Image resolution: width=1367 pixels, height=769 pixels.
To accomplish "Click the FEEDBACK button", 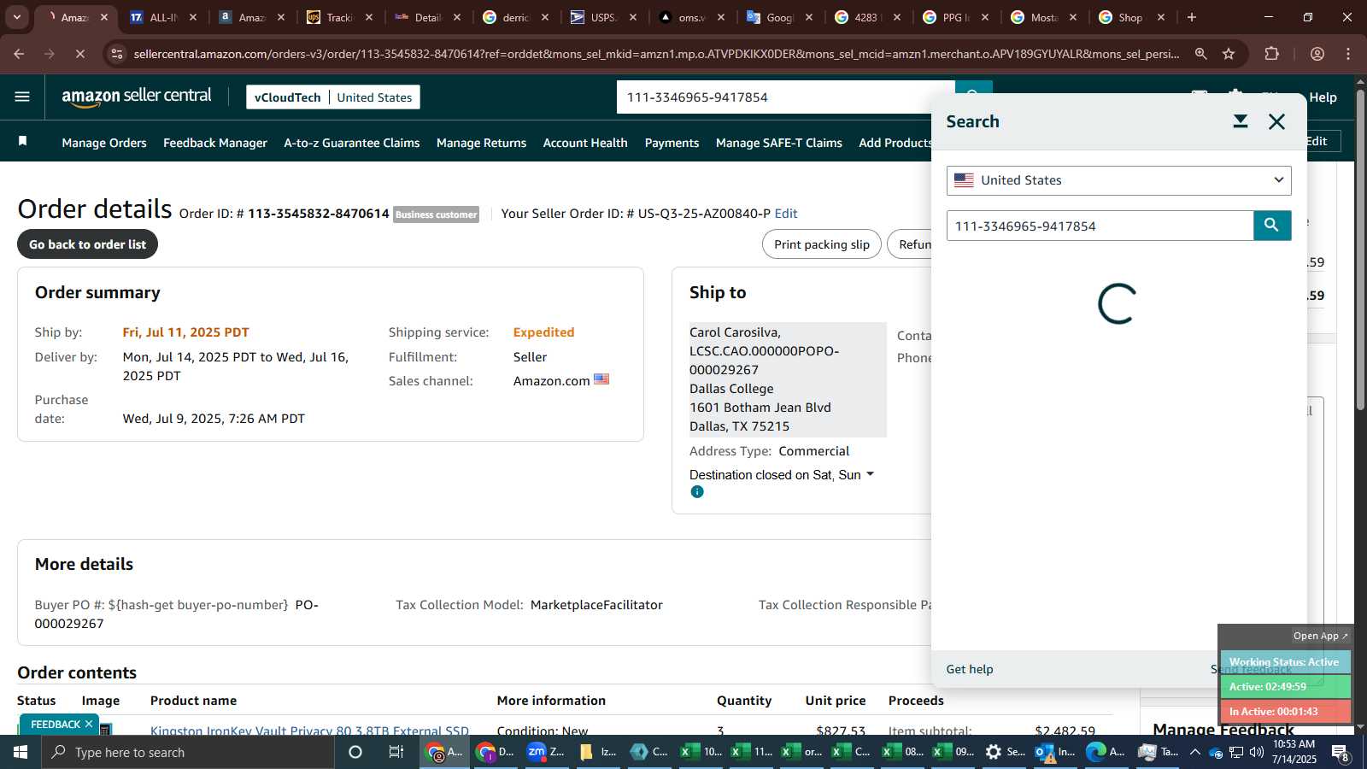I will [x=56, y=725].
